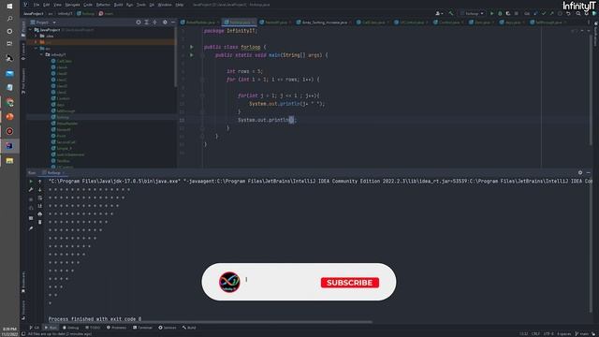
Task: Click the green Run button in toolbar
Action: click(491, 13)
